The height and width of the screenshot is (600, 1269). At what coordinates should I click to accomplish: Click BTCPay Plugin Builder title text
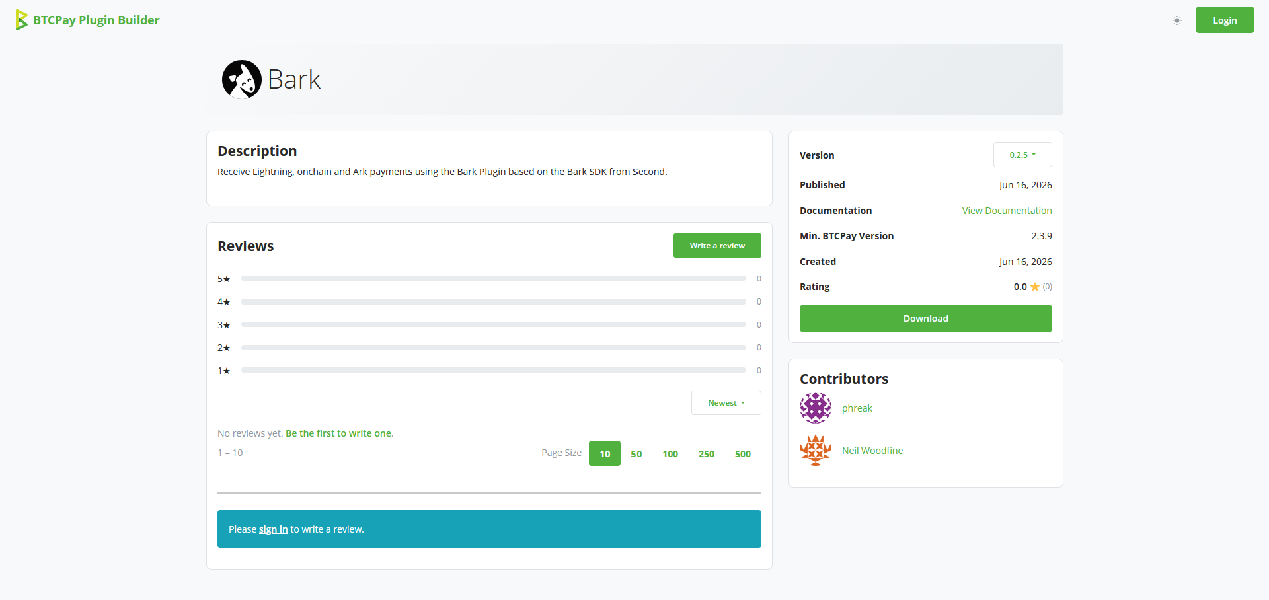pos(96,20)
